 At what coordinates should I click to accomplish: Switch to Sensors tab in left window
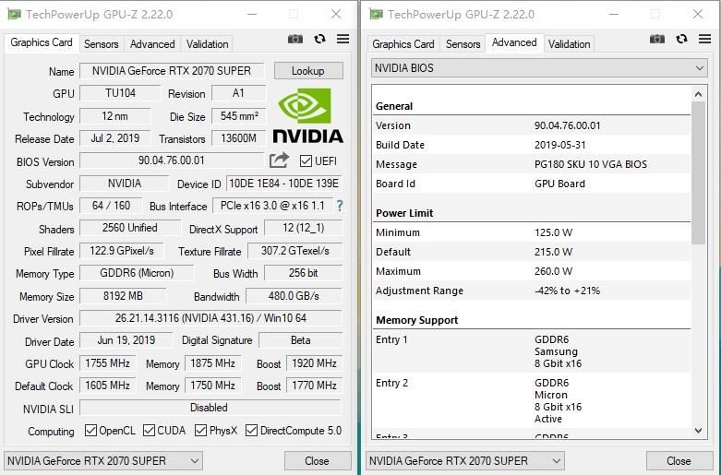[x=102, y=44]
